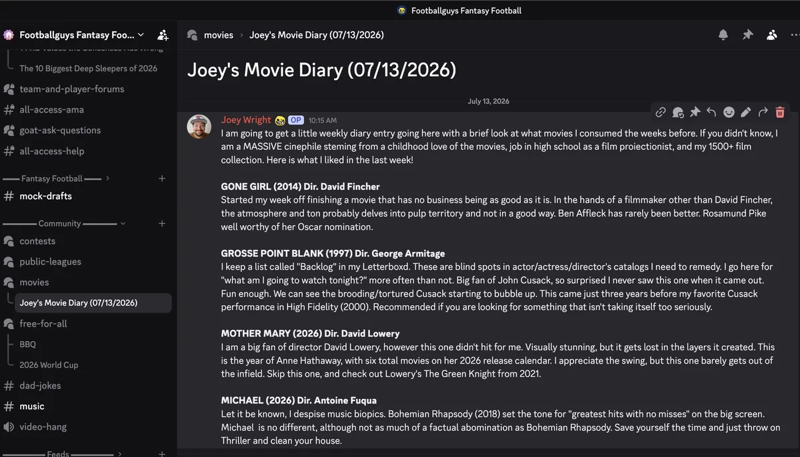Open notification settings bell in header
800x457 pixels.
[x=723, y=35]
